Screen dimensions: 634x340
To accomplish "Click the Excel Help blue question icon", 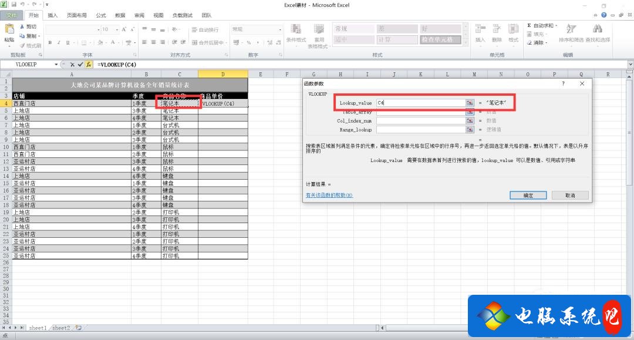I will coord(603,15).
